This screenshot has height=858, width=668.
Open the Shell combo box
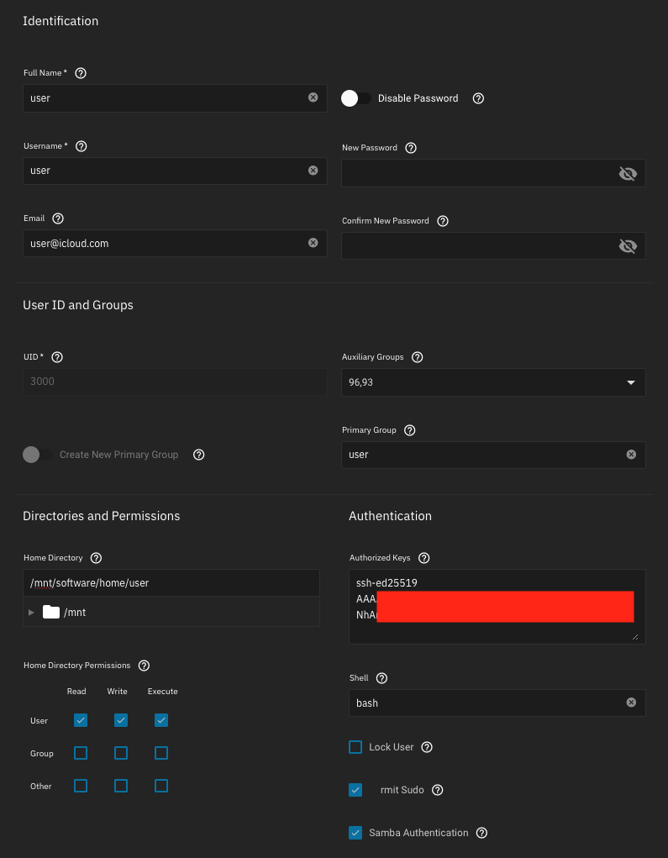tap(487, 703)
